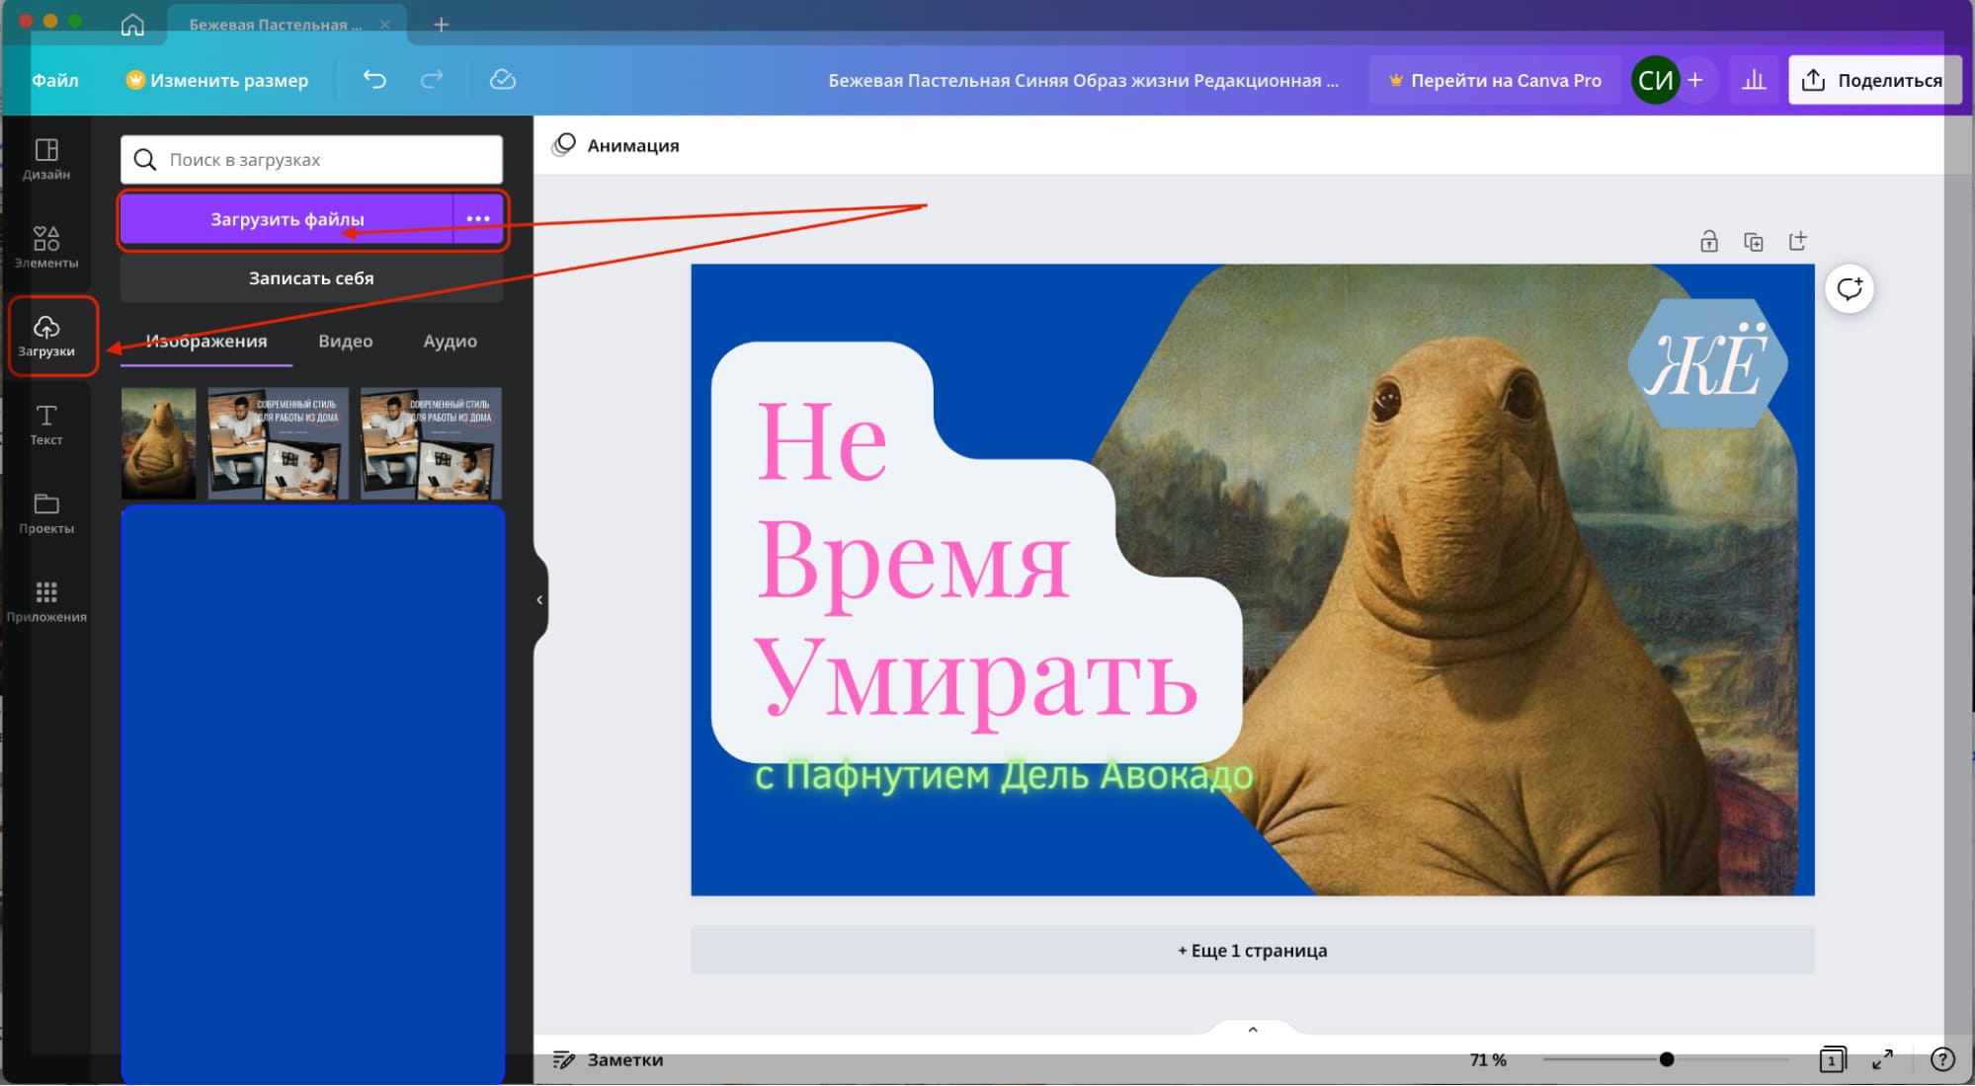Add a new page icon above canvas
This screenshot has height=1086, width=1975.
tap(1797, 241)
